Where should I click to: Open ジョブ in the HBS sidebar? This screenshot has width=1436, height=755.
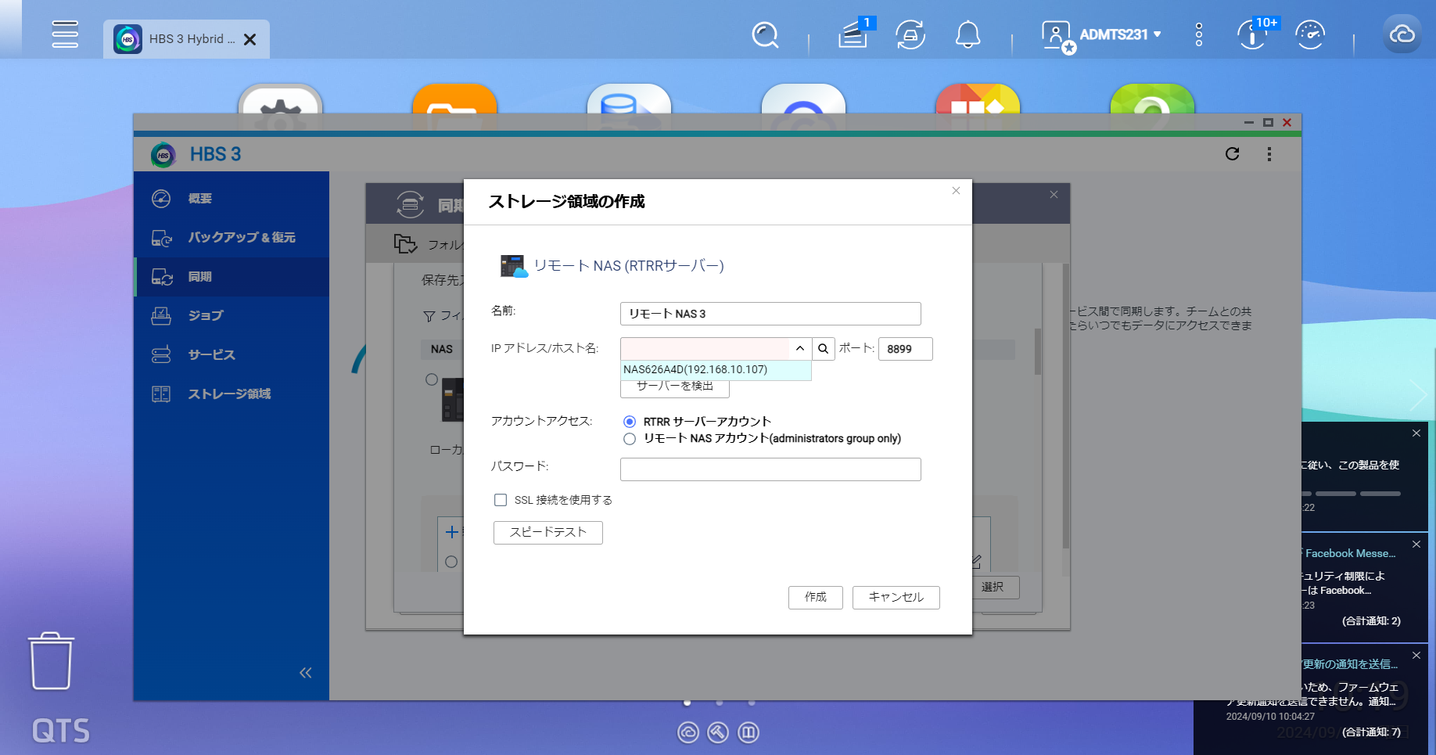[232, 316]
